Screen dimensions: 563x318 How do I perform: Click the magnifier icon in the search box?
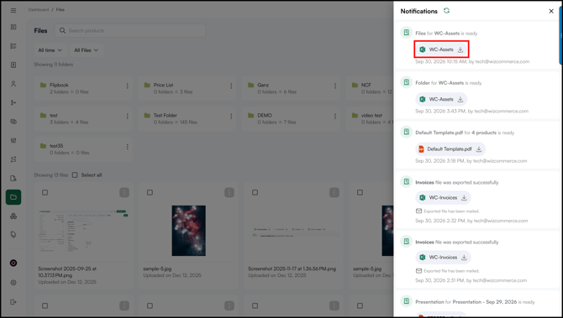click(62, 30)
